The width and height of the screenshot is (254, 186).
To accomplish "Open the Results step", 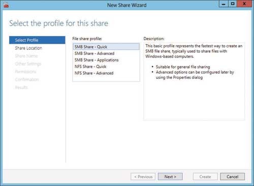I will 37,87.
